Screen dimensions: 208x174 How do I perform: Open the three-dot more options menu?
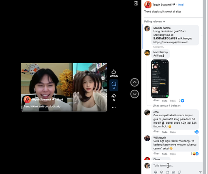[x=114, y=108]
